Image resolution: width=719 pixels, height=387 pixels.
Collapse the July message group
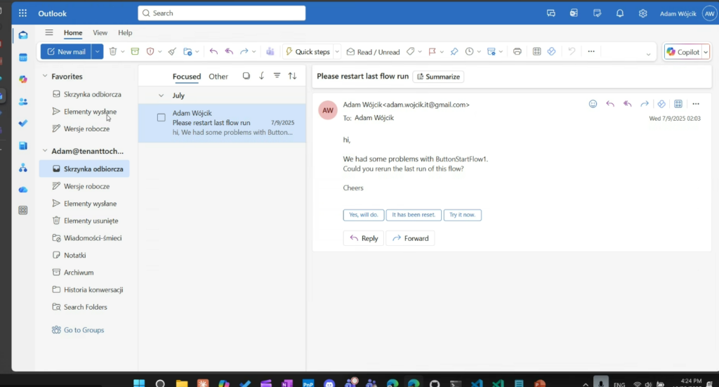coord(161,96)
